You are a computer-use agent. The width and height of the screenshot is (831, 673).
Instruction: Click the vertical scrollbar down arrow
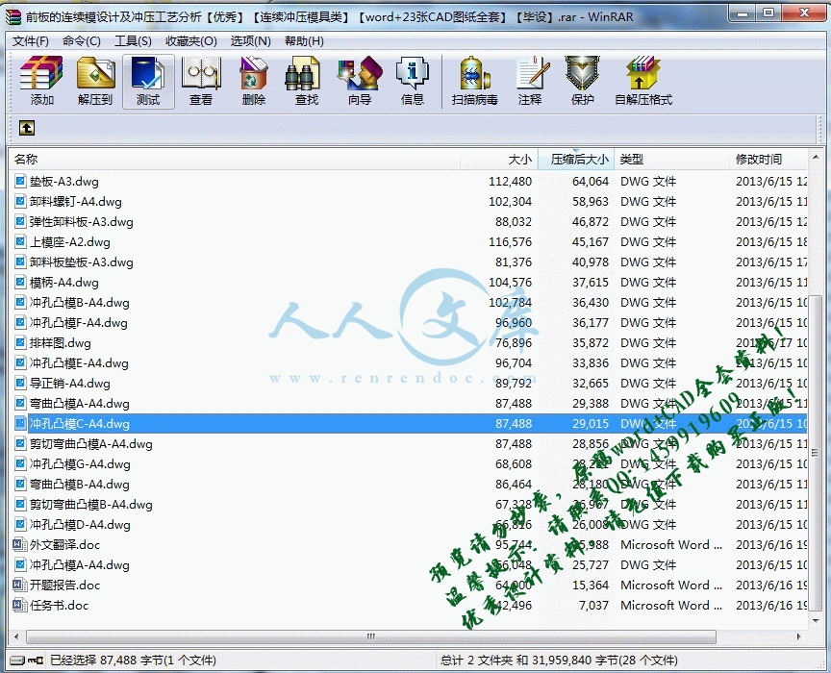pyautogui.click(x=815, y=620)
